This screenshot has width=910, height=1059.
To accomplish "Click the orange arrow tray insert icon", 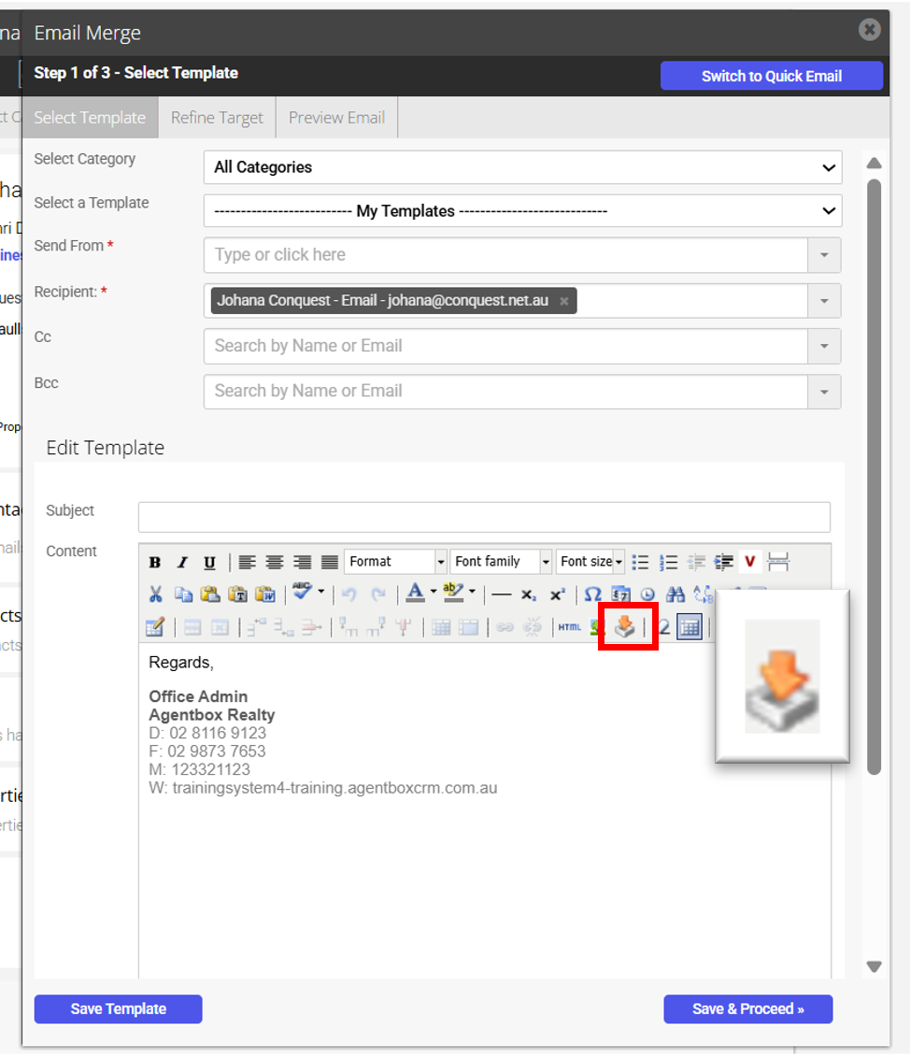I will [x=625, y=627].
